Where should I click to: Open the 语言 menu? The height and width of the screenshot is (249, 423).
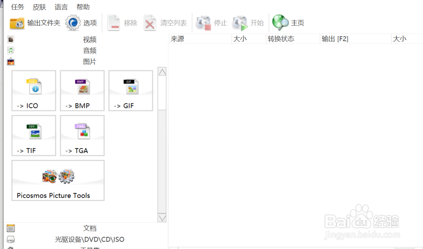coord(61,7)
